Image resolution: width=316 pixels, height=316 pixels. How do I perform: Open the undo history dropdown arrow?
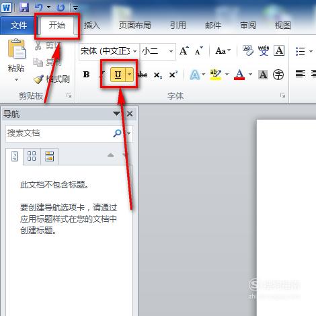(x=48, y=7)
